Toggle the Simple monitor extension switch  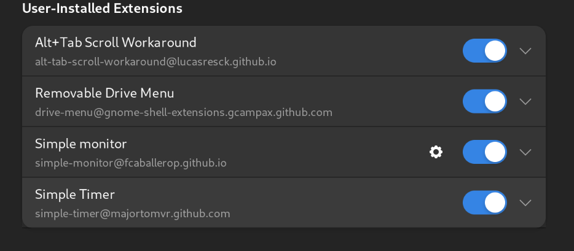click(485, 152)
